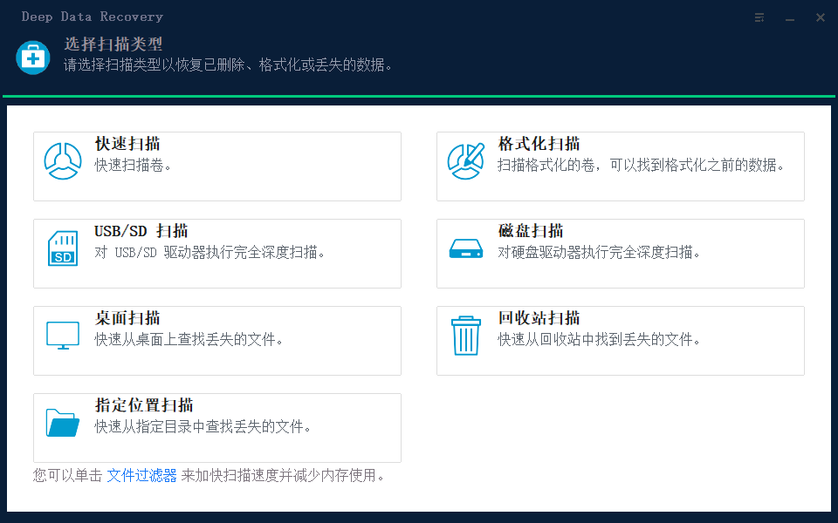Click the 快速扫描 card to scan volumes
Image resolution: width=838 pixels, height=523 pixels.
[x=216, y=166]
